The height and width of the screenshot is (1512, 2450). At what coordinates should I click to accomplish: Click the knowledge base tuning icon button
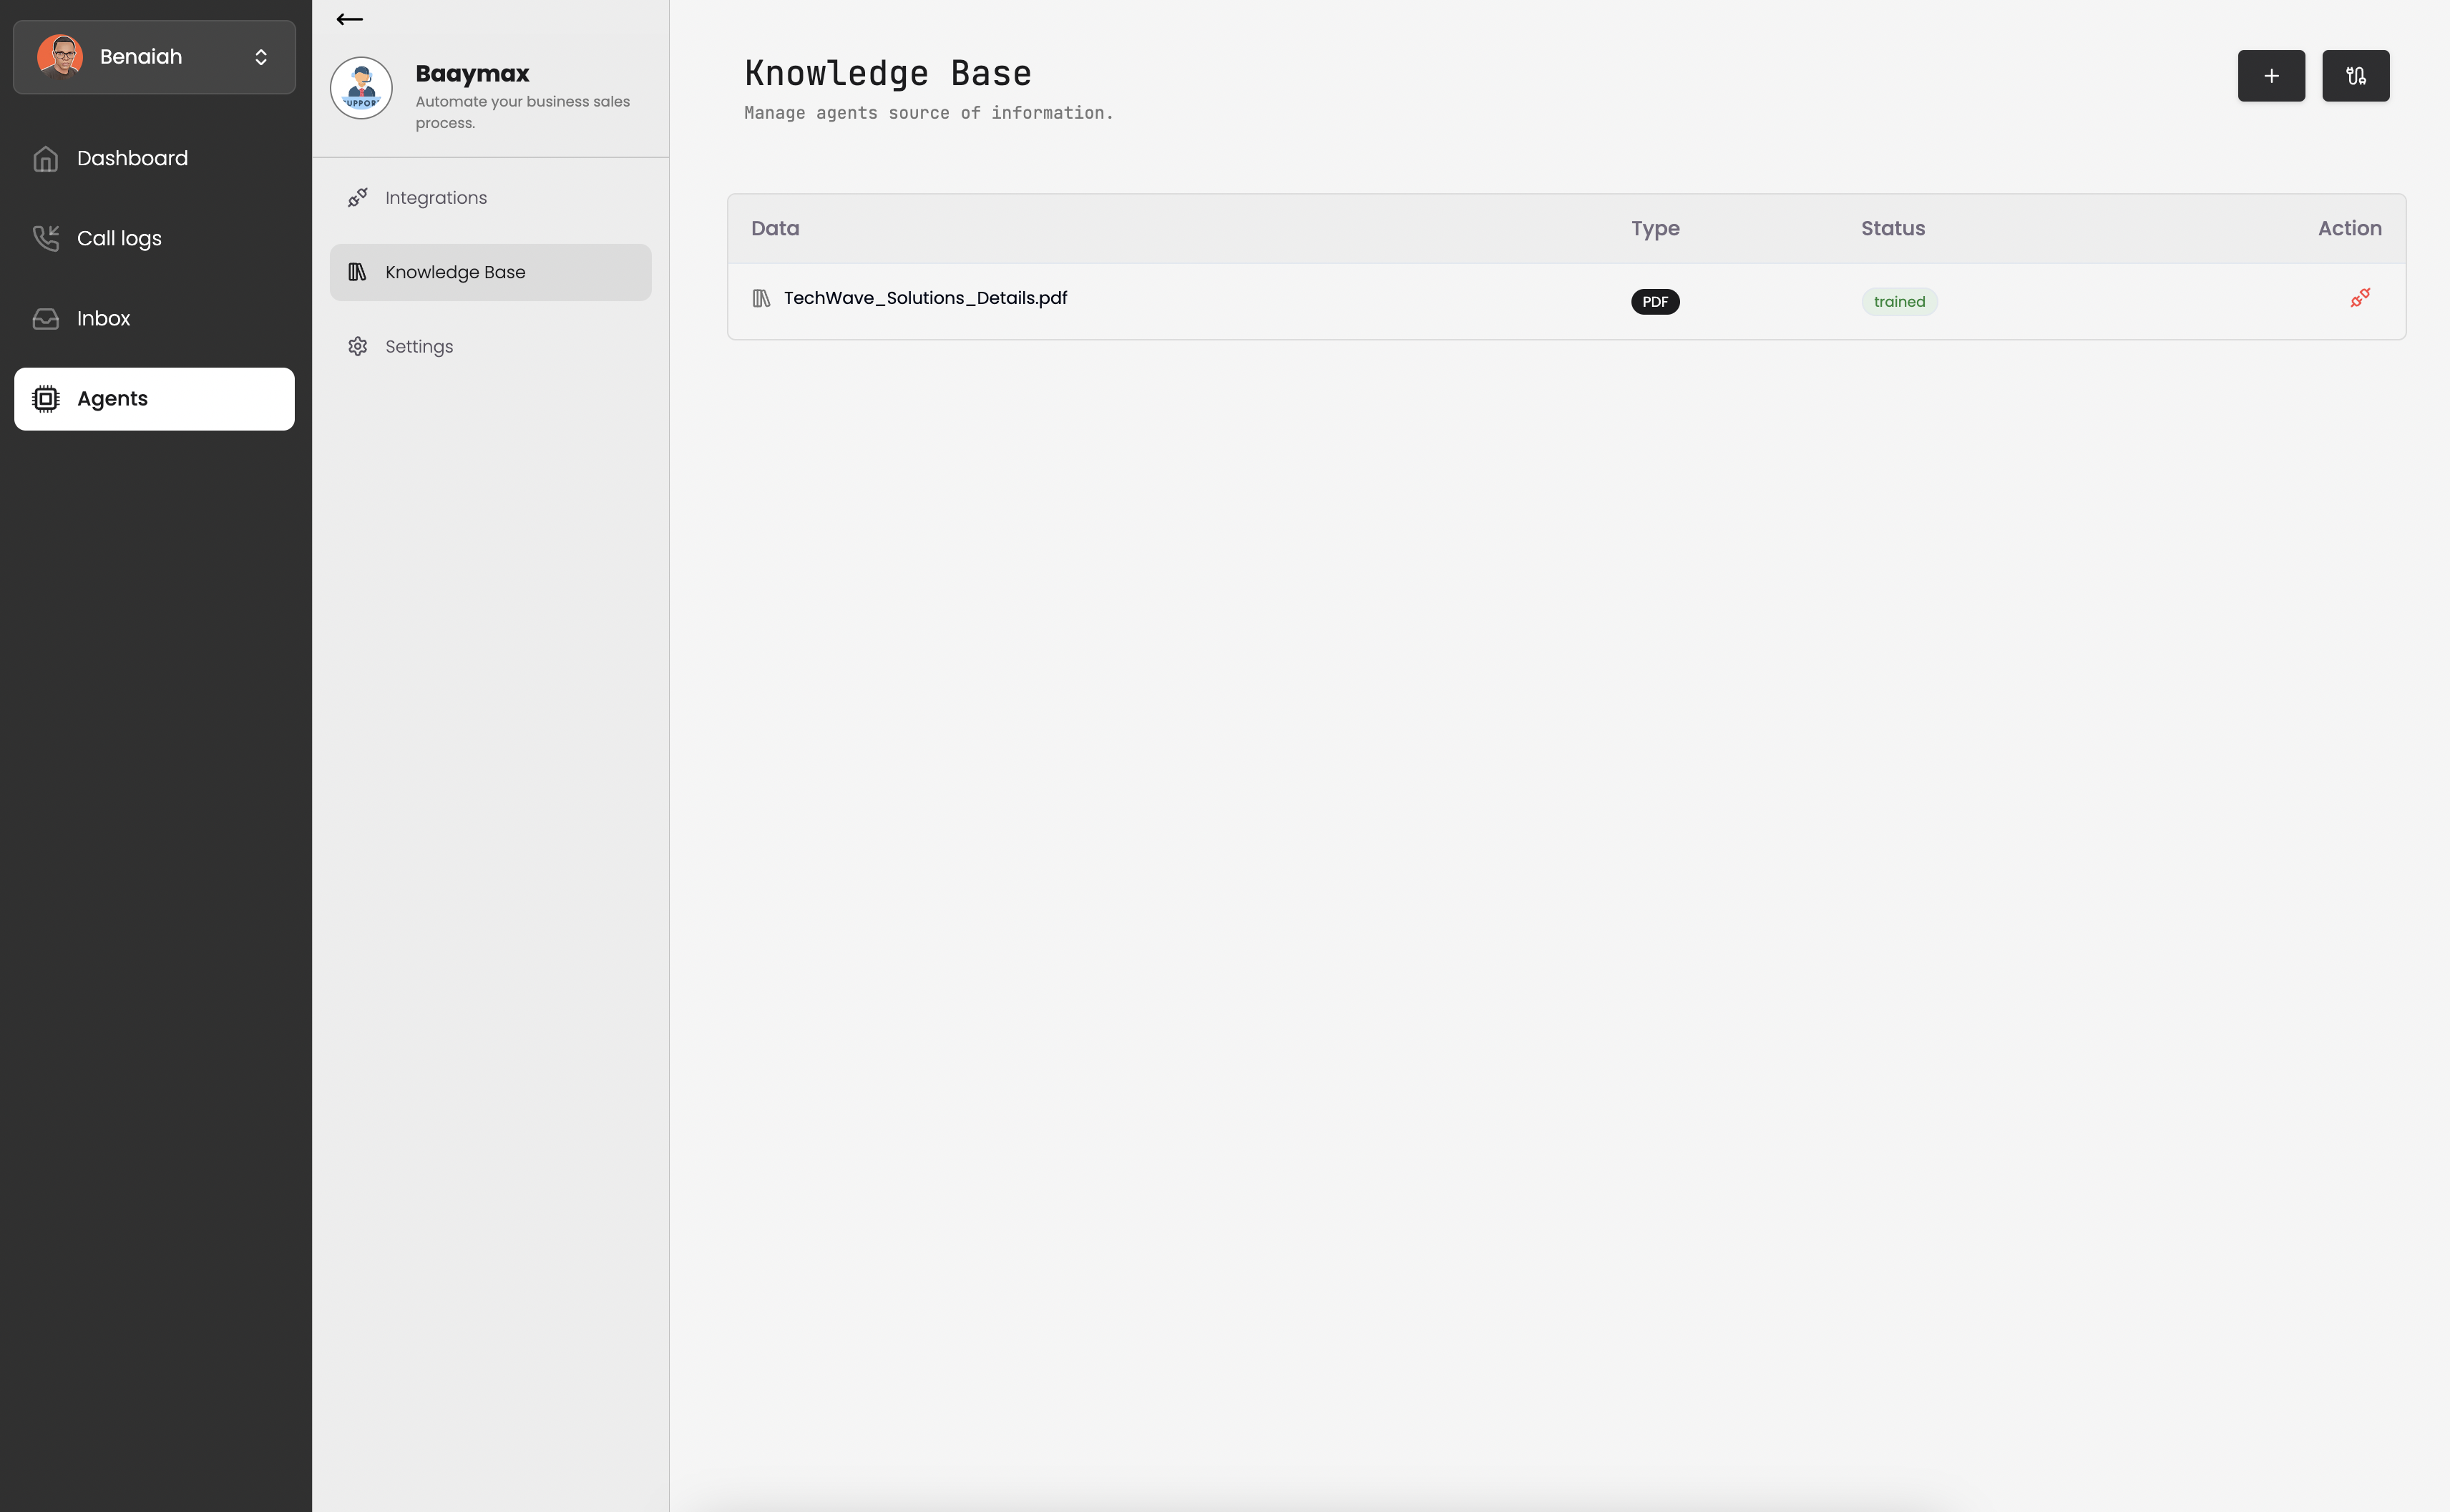click(2355, 76)
